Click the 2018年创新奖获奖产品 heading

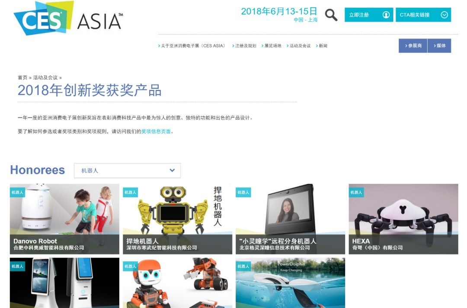(90, 90)
